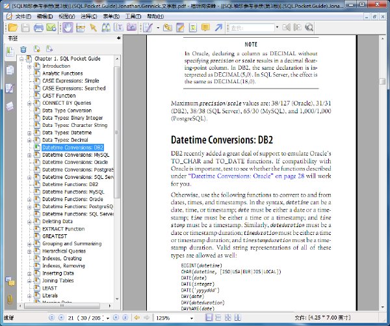Expand Deleting Data bookmark node
Viewport: 390px width, 326px height.
[29, 222]
